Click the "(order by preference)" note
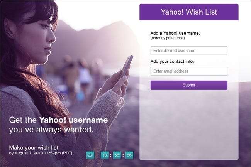The height and width of the screenshot is (167, 251). click(x=168, y=38)
